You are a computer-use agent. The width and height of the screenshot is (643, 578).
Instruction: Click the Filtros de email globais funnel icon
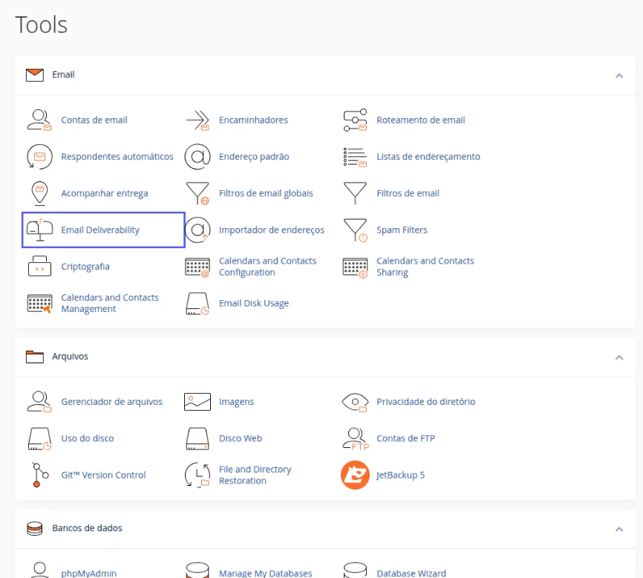[x=198, y=193]
